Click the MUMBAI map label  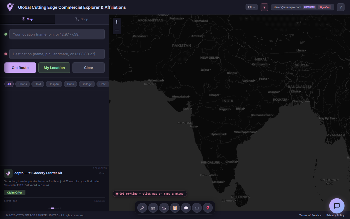pyautogui.click(x=184, y=123)
